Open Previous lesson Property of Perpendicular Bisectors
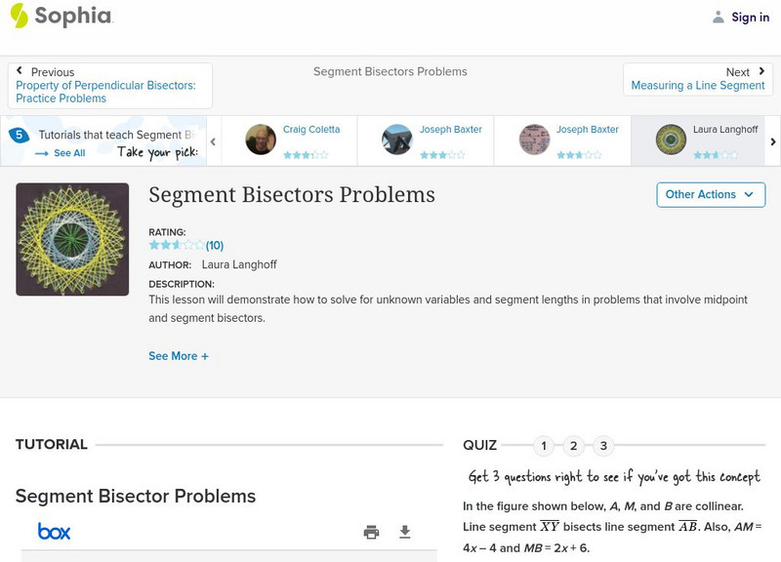The width and height of the screenshot is (781, 562). tap(109, 86)
